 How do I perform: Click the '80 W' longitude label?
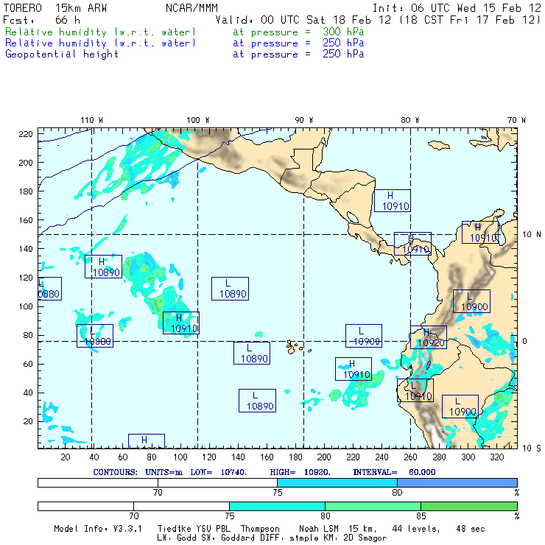[410, 120]
